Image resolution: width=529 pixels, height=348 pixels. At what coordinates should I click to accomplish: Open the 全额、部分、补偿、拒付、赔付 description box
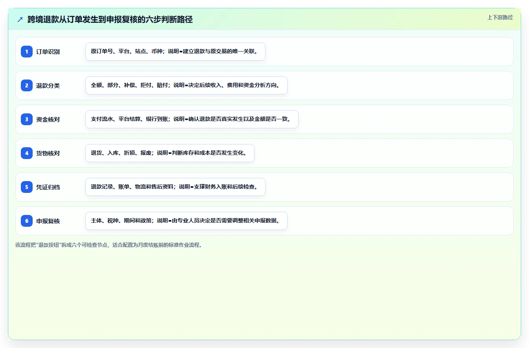click(186, 85)
